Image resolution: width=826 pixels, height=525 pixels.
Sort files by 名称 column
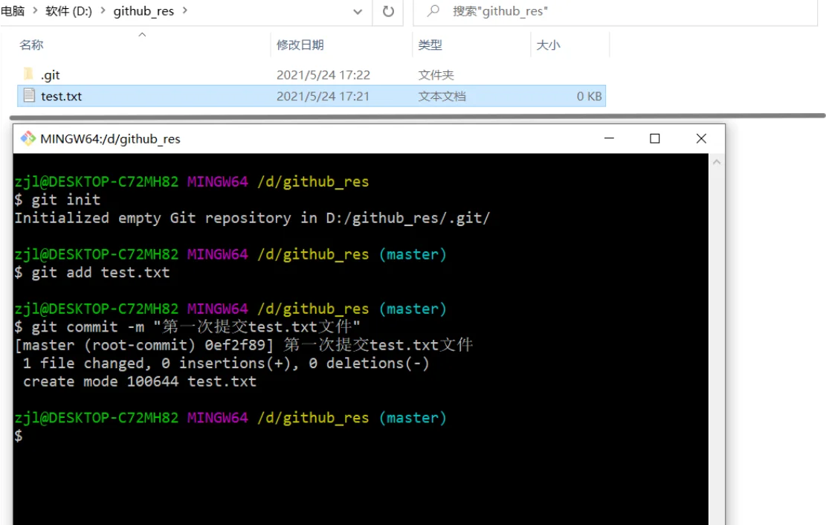[32, 45]
